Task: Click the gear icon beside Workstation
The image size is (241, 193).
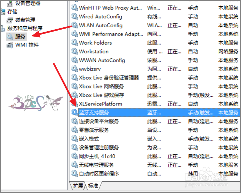Action: pyautogui.click(x=75, y=52)
